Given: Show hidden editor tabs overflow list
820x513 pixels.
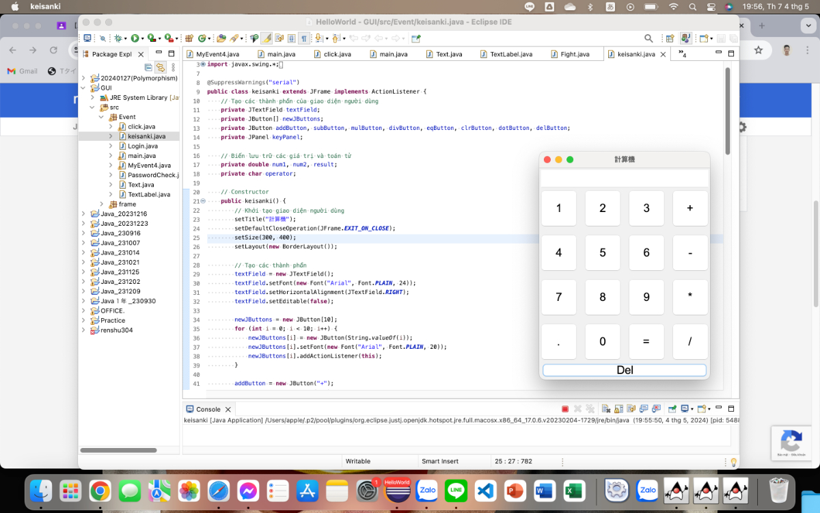Looking at the screenshot, I should [x=682, y=54].
